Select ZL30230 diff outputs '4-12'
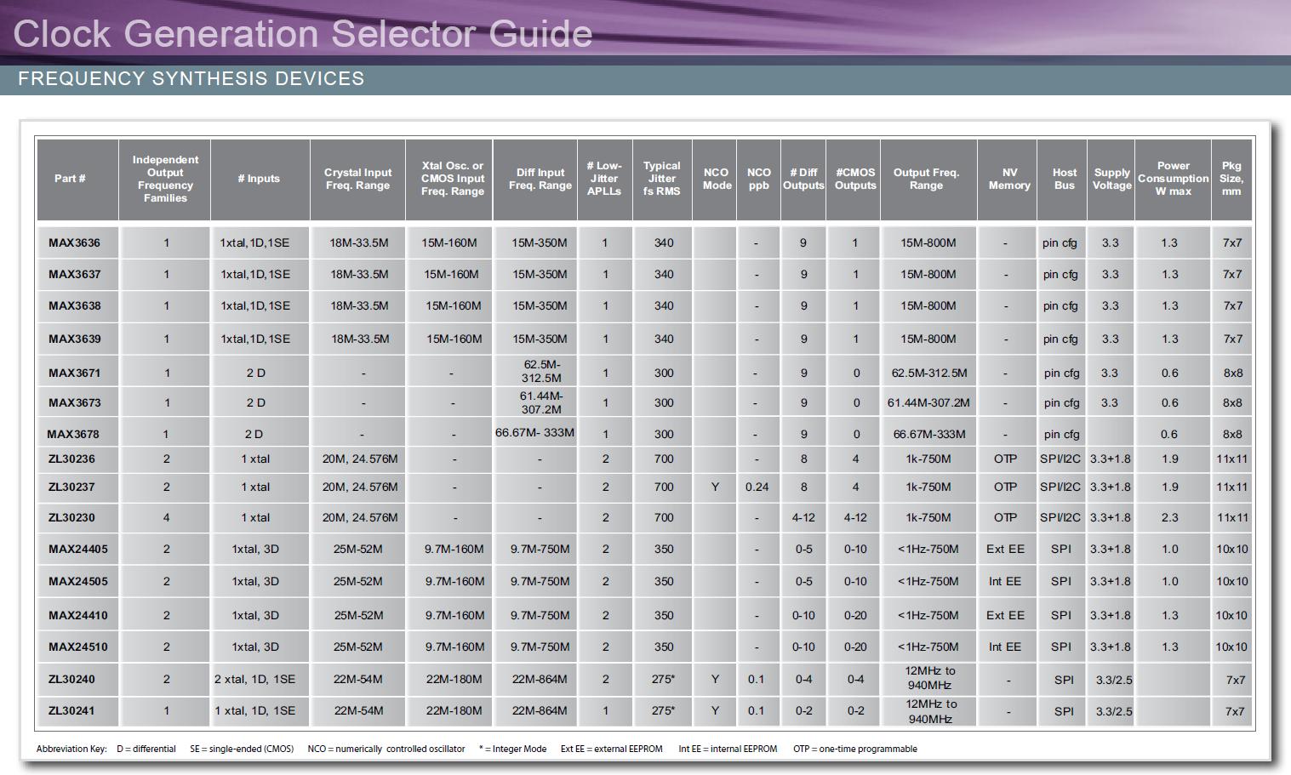The width and height of the screenshot is (1291, 775). (x=804, y=517)
